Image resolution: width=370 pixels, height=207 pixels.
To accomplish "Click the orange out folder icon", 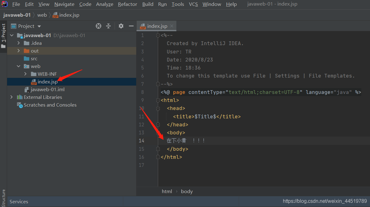I will (x=27, y=51).
